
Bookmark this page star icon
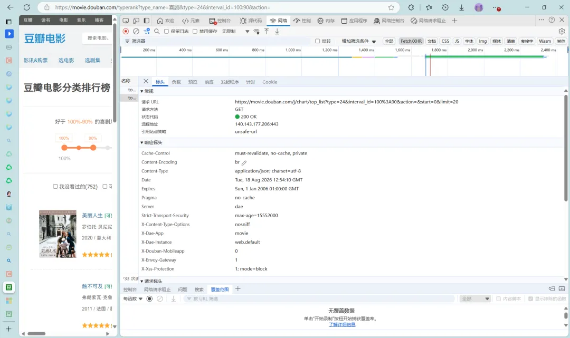point(391,7)
